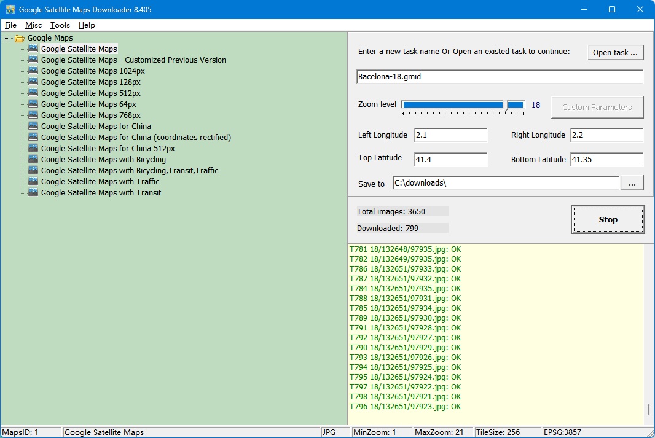The image size is (655, 438).
Task: Click the icon for Maps for China
Action: 33,126
